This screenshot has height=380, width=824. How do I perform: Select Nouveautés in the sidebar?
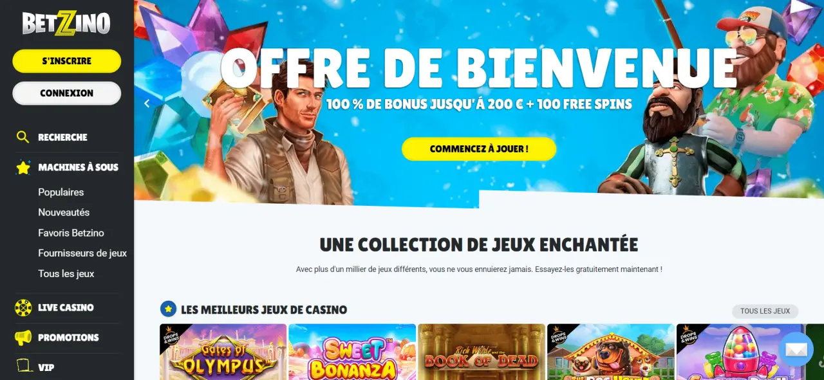64,212
